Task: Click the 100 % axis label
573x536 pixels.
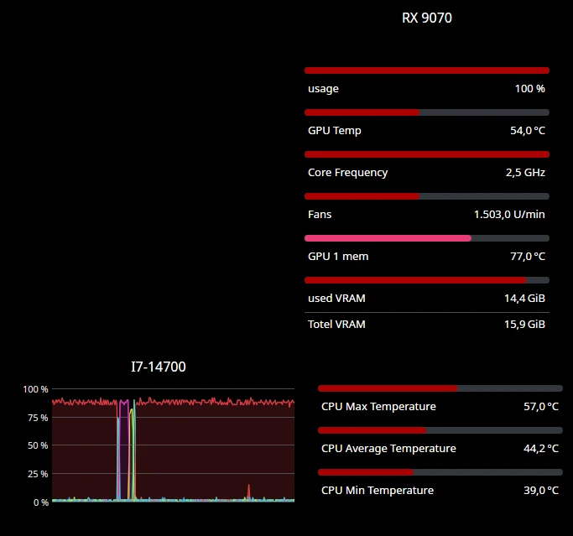Action: point(35,389)
